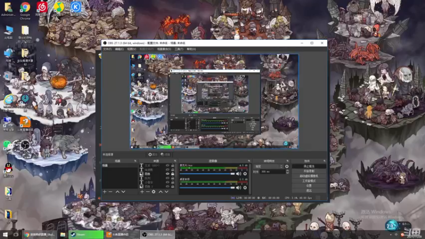Open the 渐变 transition type dropdown
The image size is (425, 239).
click(x=269, y=166)
